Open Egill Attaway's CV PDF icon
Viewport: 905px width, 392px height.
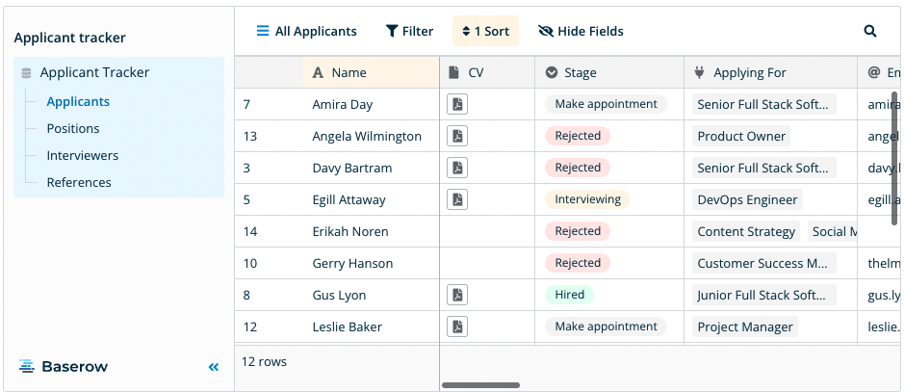457,199
